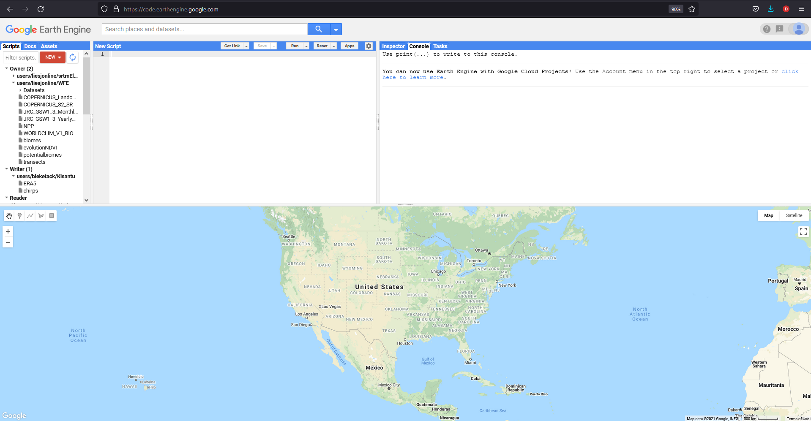The image size is (811, 421).
Task: Open the NEW script dropdown
Action: (53, 57)
